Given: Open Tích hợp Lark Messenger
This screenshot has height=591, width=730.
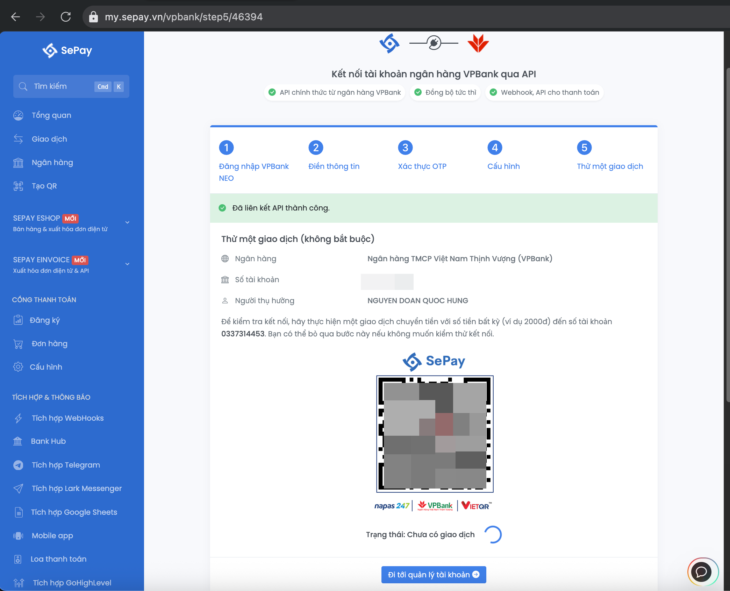Looking at the screenshot, I should (x=77, y=489).
